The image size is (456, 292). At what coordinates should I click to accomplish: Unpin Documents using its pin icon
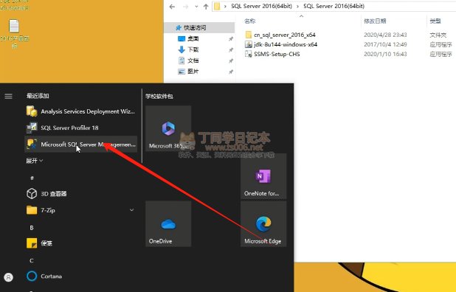(x=231, y=60)
